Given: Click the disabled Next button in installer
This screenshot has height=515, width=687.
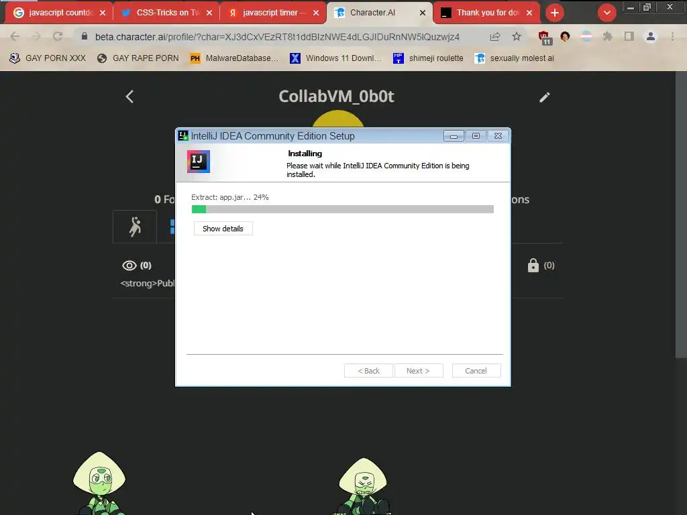Looking at the screenshot, I should [x=419, y=371].
